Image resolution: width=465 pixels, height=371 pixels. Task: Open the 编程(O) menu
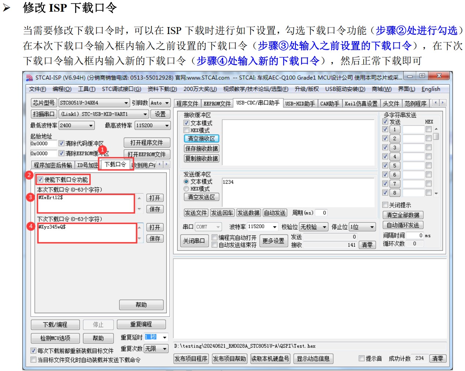point(62,89)
